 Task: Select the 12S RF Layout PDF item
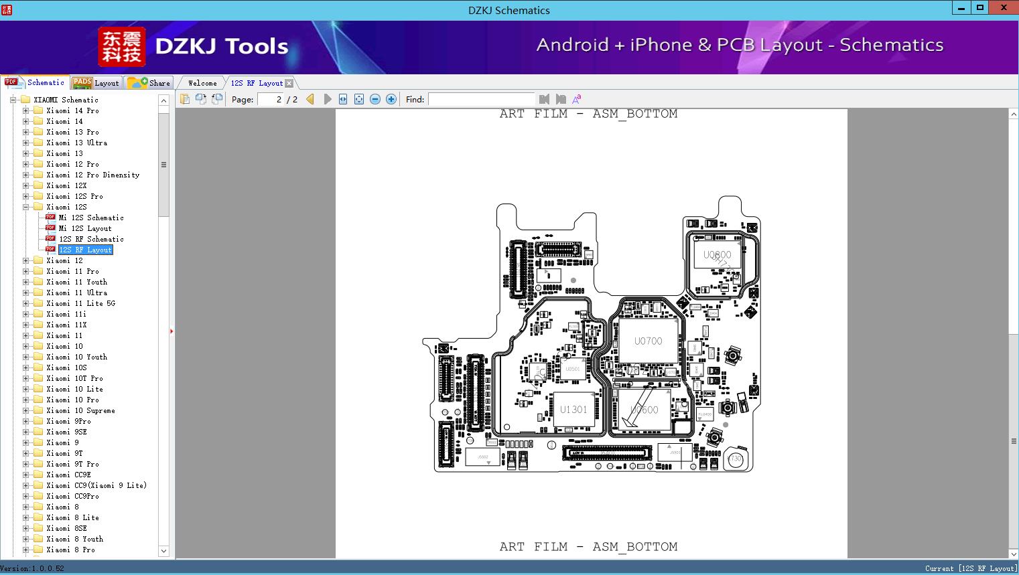coord(85,250)
